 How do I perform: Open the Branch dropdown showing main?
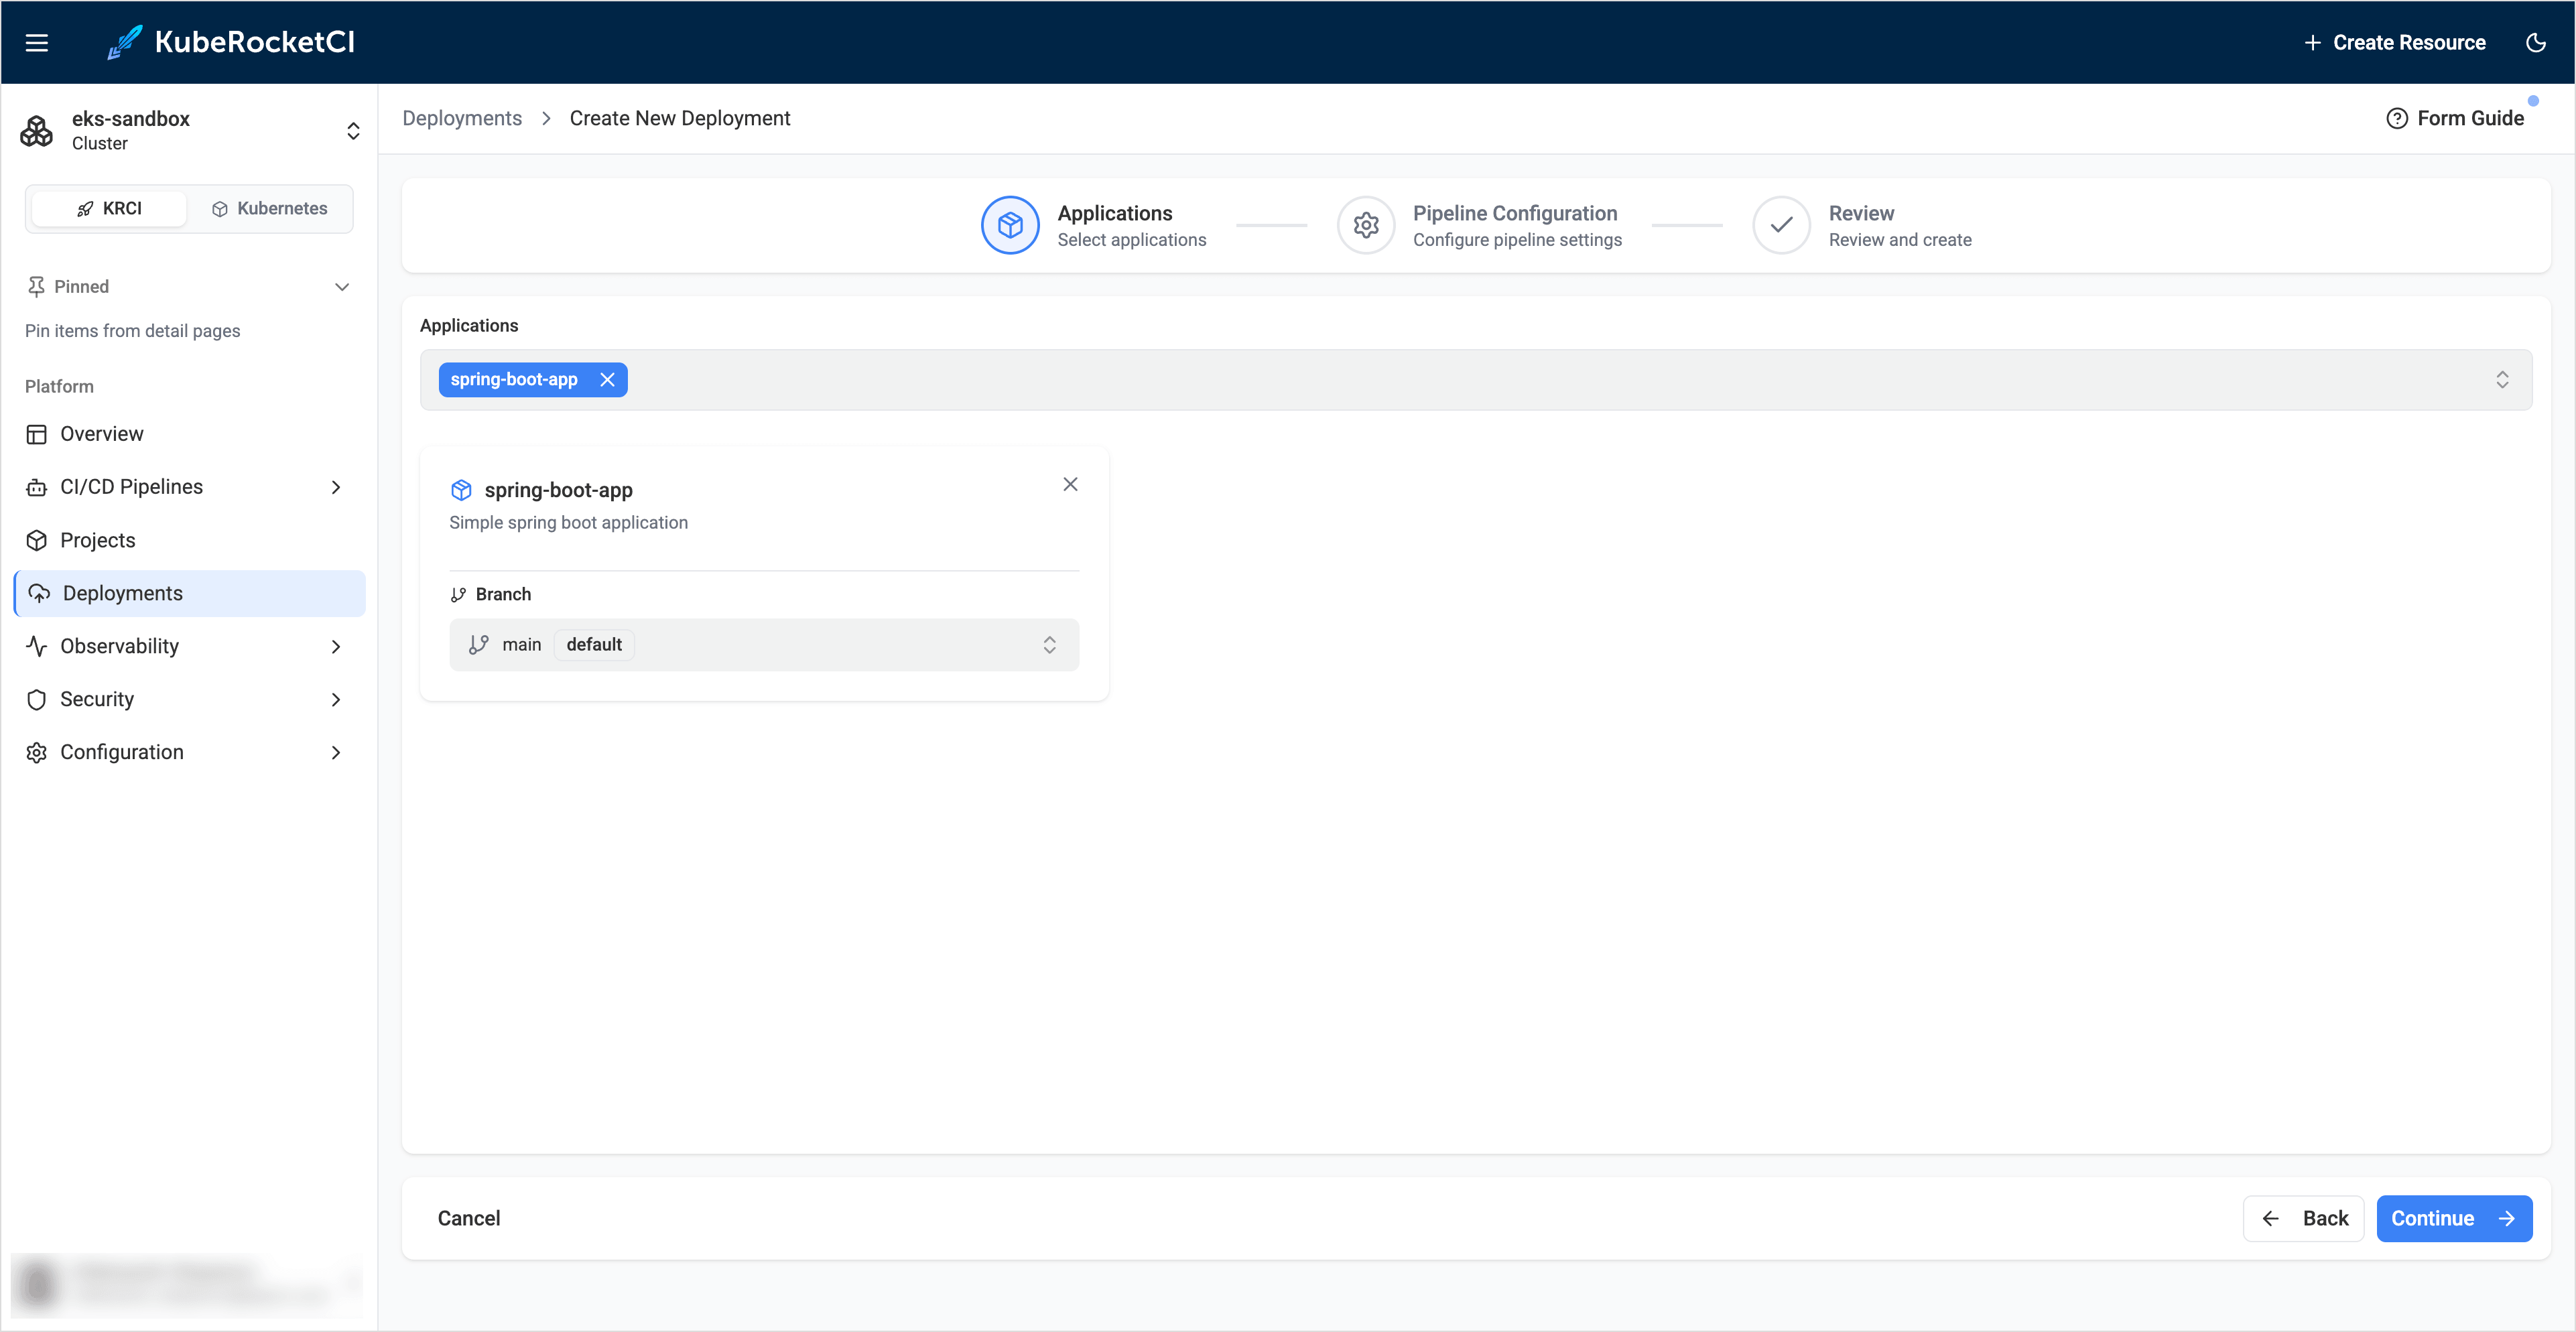pyautogui.click(x=764, y=645)
